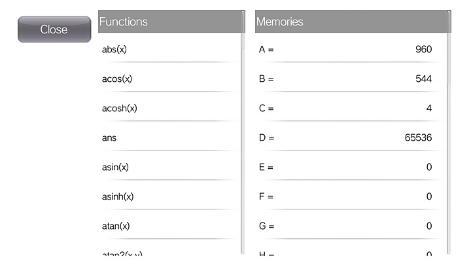Select the partially visible atan2(x,y) entry
This screenshot has height=267, width=471.
(x=169, y=253)
